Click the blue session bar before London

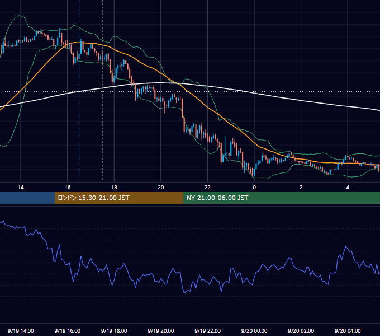tap(27, 198)
